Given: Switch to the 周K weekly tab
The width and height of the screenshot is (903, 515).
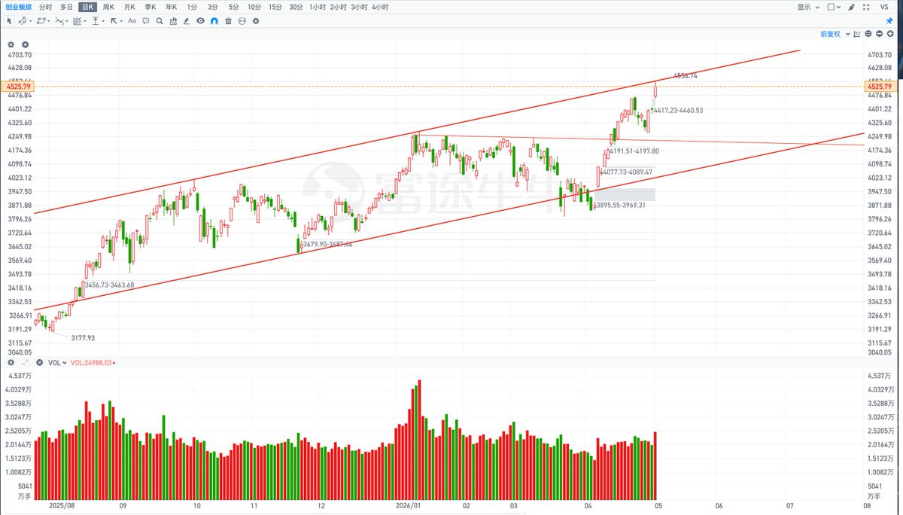Looking at the screenshot, I should point(108,7).
